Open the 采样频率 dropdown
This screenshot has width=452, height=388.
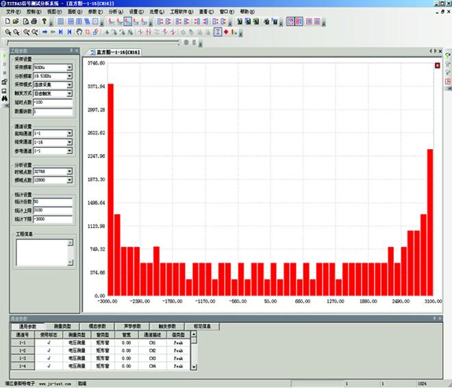(x=69, y=67)
